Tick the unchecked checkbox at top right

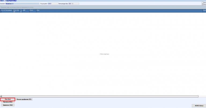[x=203, y=2]
